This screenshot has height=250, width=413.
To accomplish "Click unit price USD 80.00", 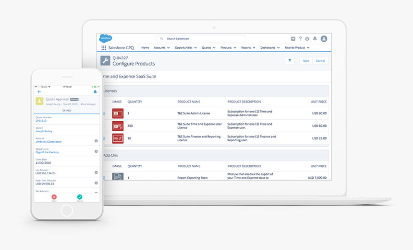I will point(319,114).
